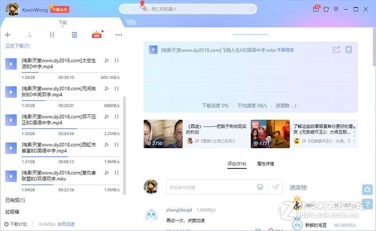
Task: Open more options ellipsis menu
Action: coord(119,35)
